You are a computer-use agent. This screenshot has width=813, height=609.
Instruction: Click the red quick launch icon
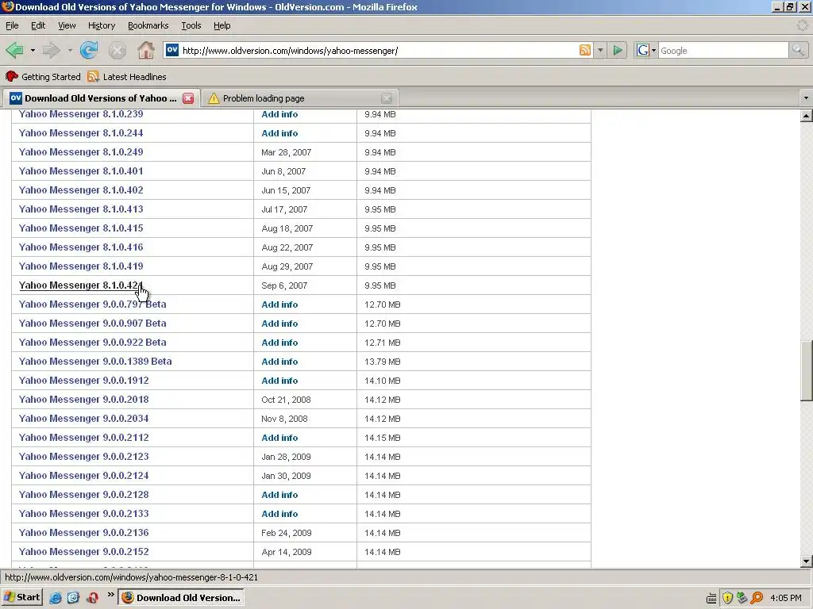[x=92, y=598]
